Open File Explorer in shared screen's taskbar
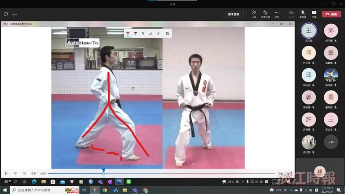345x194 pixels. [x=44, y=181]
